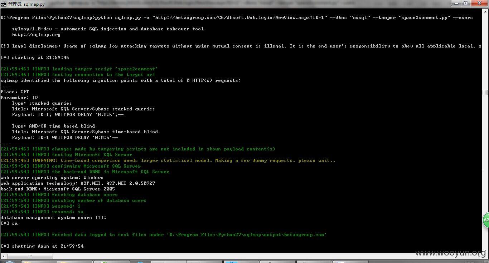Click "loading tamper script 'space2comment'" line

point(79,69)
